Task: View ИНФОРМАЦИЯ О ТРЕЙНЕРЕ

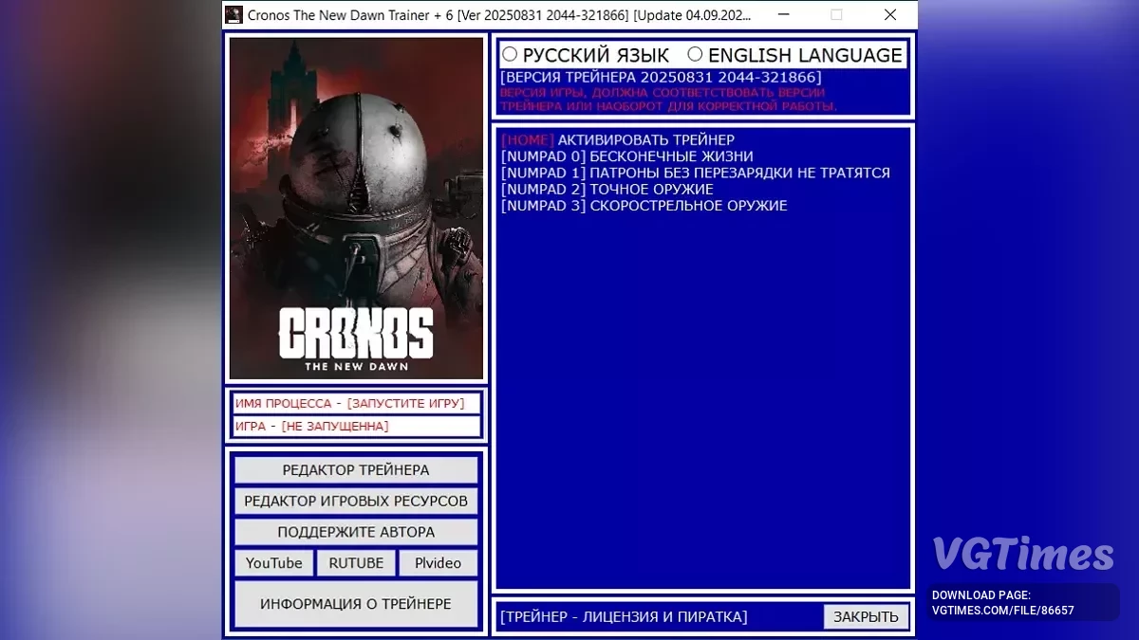Action: pos(355,604)
